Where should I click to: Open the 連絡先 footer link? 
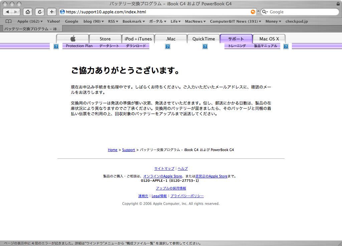click(x=143, y=196)
